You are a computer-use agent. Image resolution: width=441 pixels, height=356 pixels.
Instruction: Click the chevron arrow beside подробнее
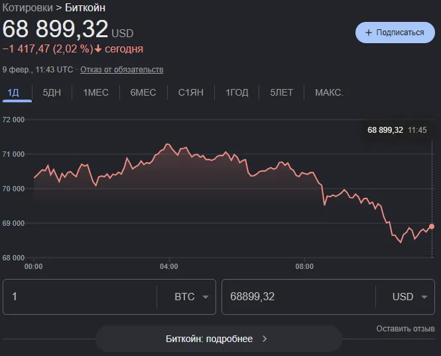pyautogui.click(x=265, y=339)
